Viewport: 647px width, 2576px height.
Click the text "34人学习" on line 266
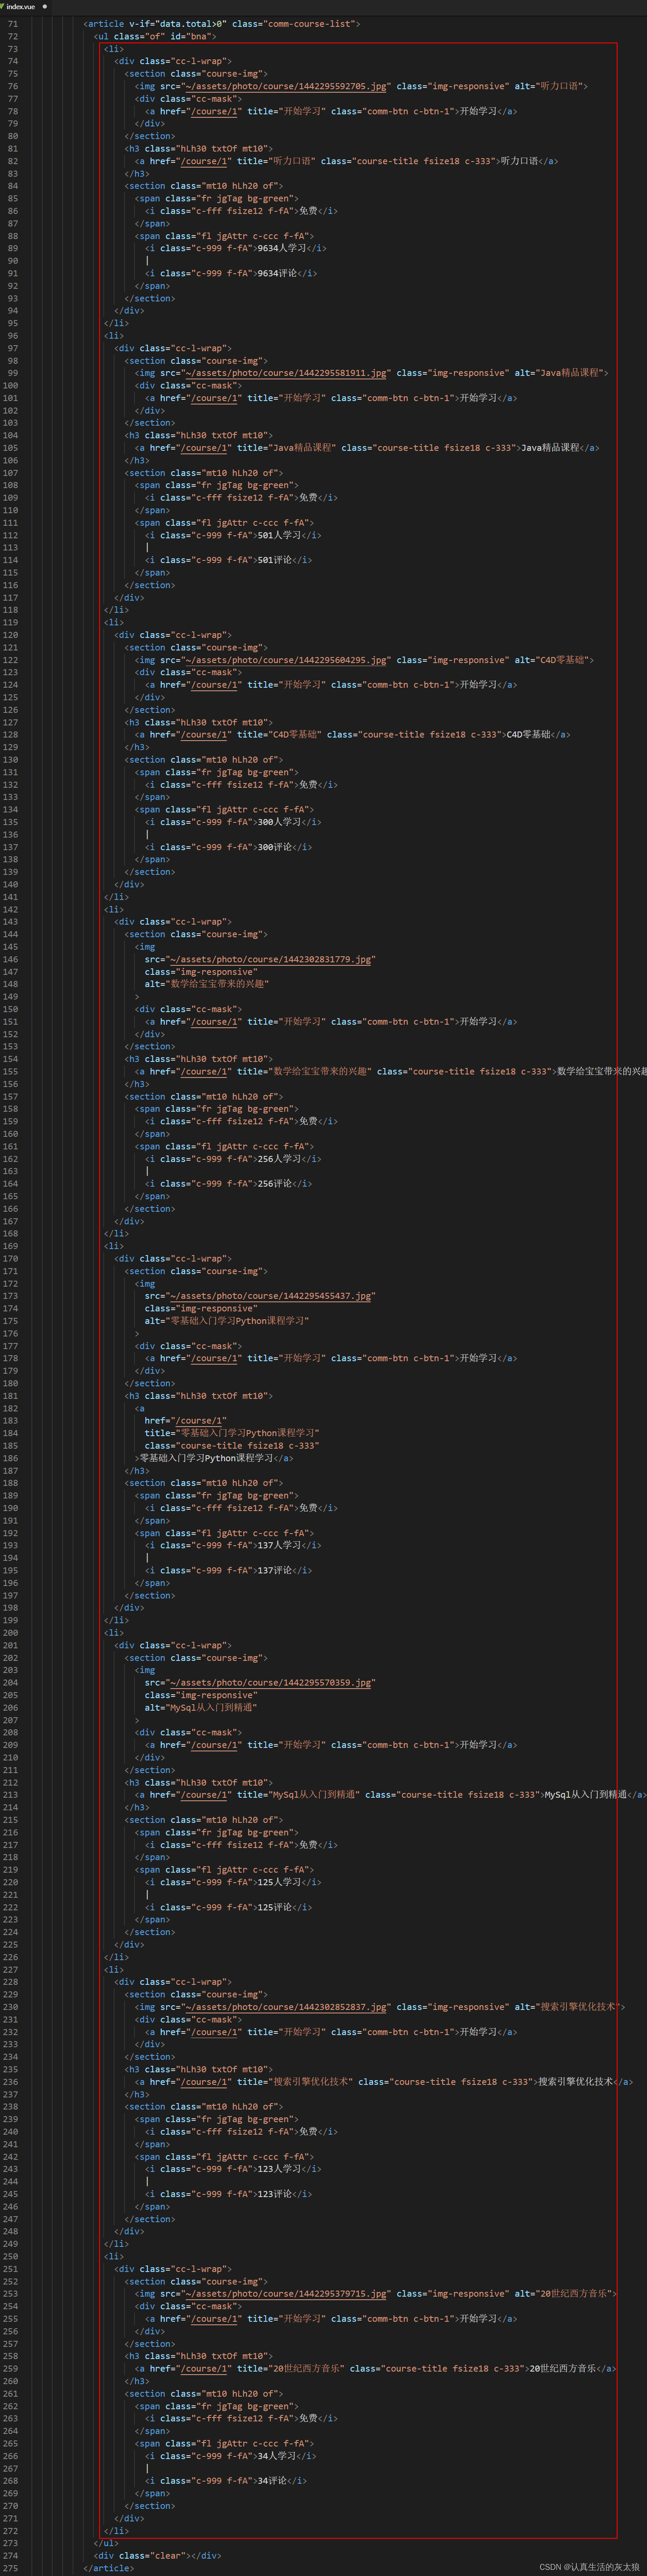click(x=276, y=2456)
